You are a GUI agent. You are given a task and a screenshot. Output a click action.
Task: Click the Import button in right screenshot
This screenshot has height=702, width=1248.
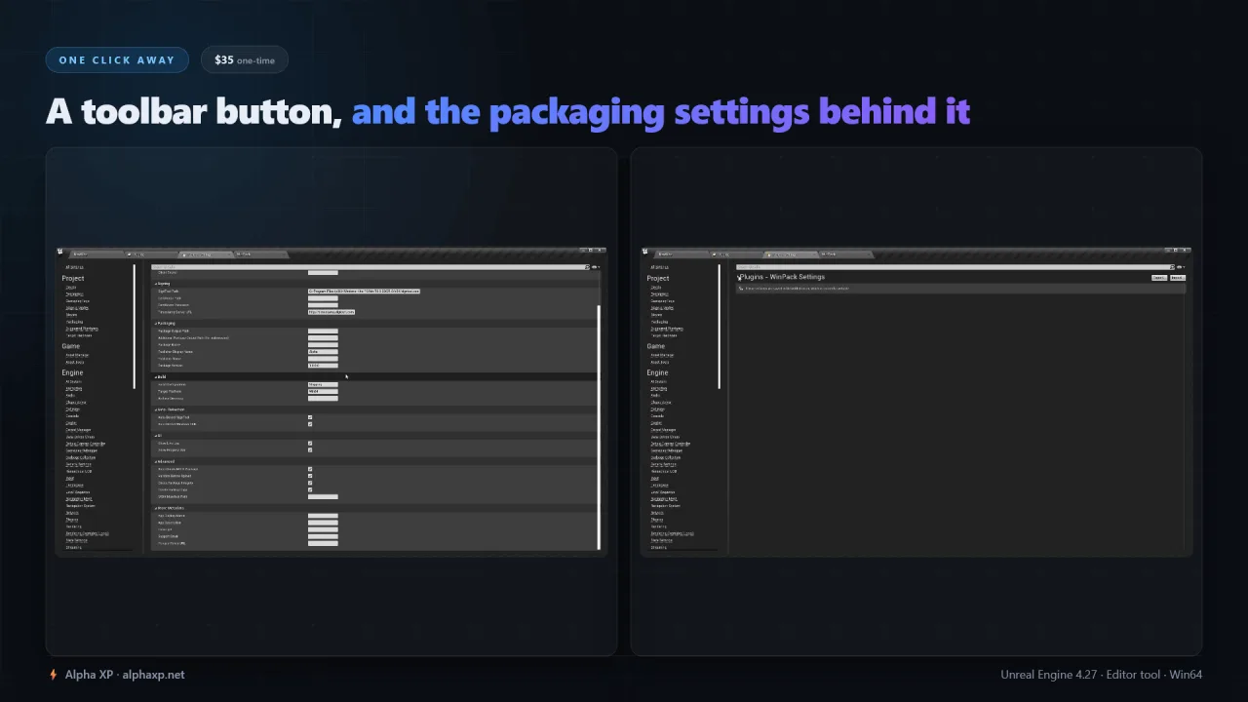(x=1177, y=278)
